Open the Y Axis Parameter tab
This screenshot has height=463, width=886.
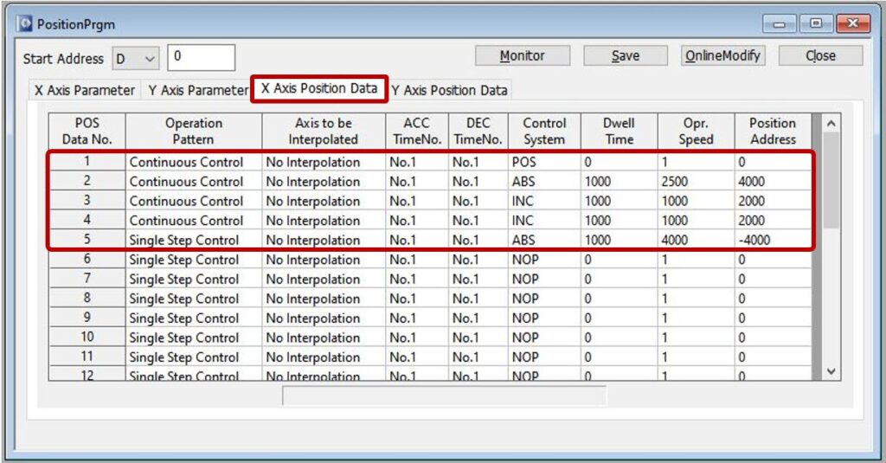tap(197, 90)
